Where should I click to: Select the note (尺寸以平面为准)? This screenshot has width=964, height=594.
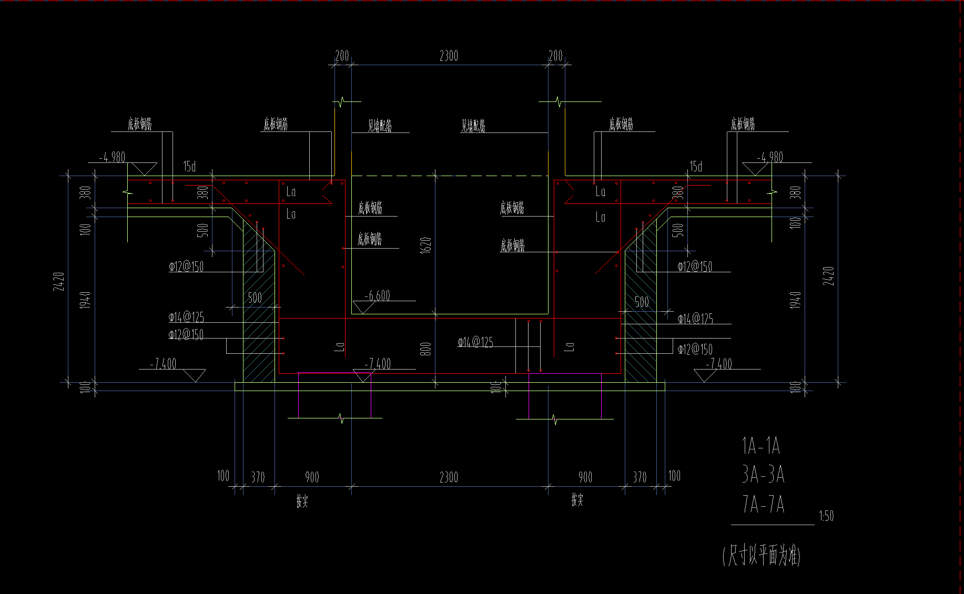[762, 555]
